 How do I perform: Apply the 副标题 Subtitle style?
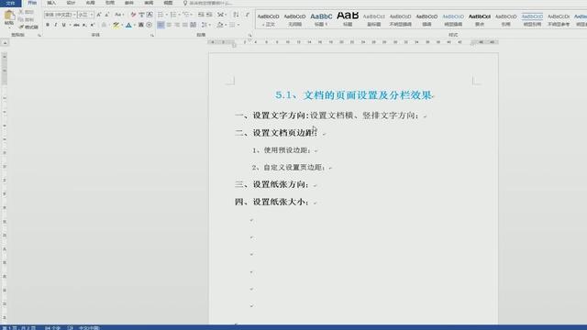click(x=374, y=20)
